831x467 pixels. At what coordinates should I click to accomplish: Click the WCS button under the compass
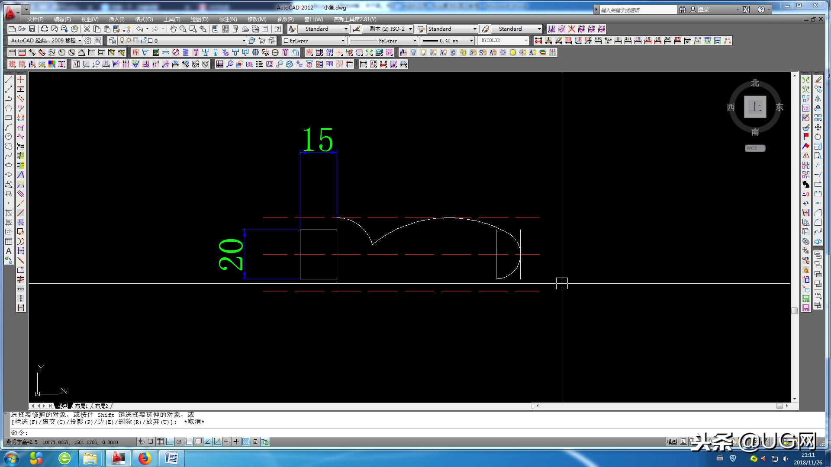pos(755,148)
